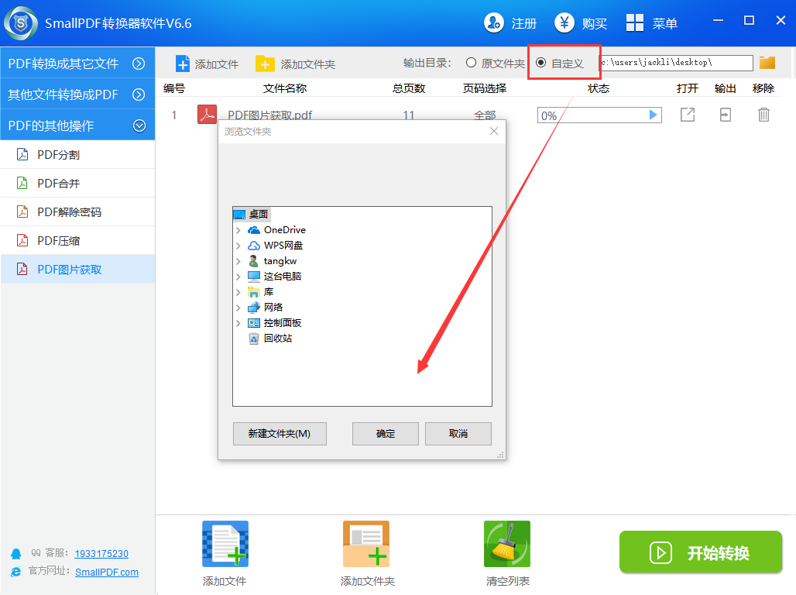
Task: Click the red PDF file icon in row 1
Action: (x=207, y=115)
